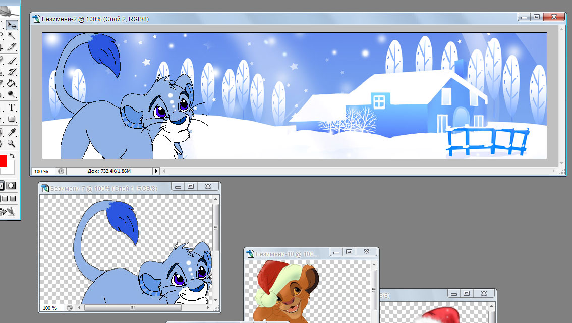The height and width of the screenshot is (323, 572).
Task: Select the Paint Bucket tool
Action: (11, 83)
